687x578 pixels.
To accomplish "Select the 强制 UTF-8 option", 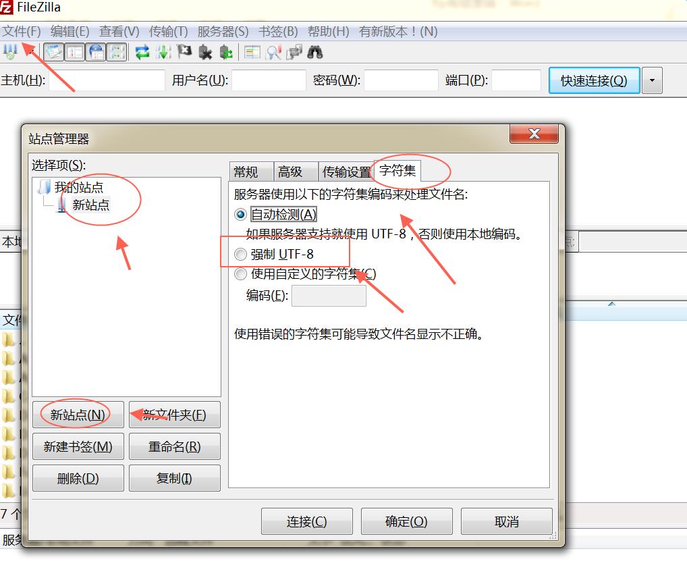I will 240,255.
